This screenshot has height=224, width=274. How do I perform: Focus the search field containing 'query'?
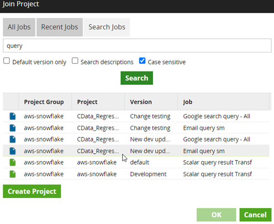pyautogui.click(x=137, y=46)
